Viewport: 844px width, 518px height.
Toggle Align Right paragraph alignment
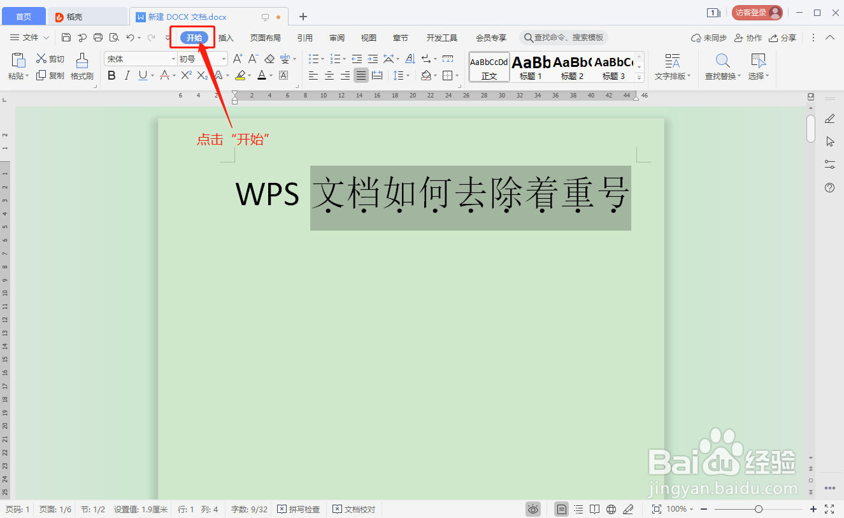tap(345, 76)
